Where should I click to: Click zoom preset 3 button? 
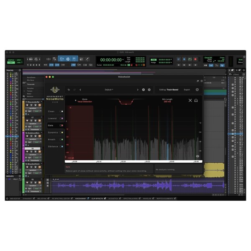[x=33, y=65]
